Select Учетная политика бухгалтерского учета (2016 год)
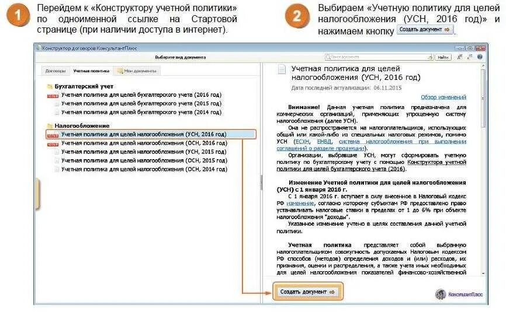This screenshot has height=312, width=506. pos(141,94)
